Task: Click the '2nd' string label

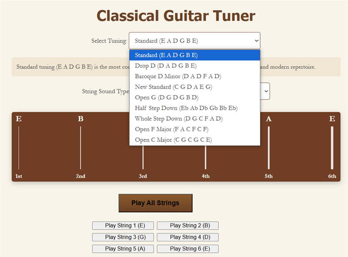Action: pos(80,176)
